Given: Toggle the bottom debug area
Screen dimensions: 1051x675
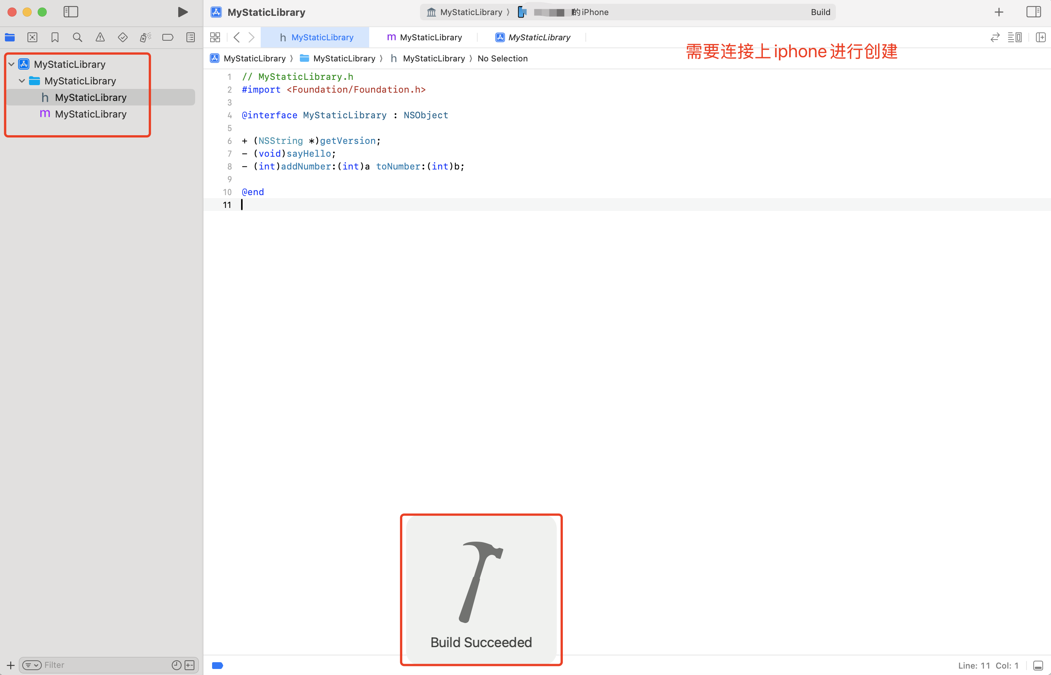Looking at the screenshot, I should pos(1038,665).
